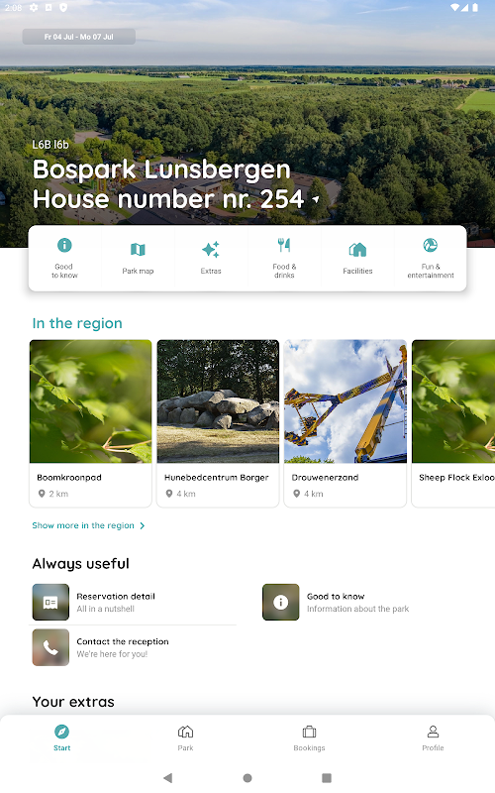Image resolution: width=495 pixels, height=793 pixels.
Task: Expand the house number 254 dropdown arrow
Action: (316, 200)
